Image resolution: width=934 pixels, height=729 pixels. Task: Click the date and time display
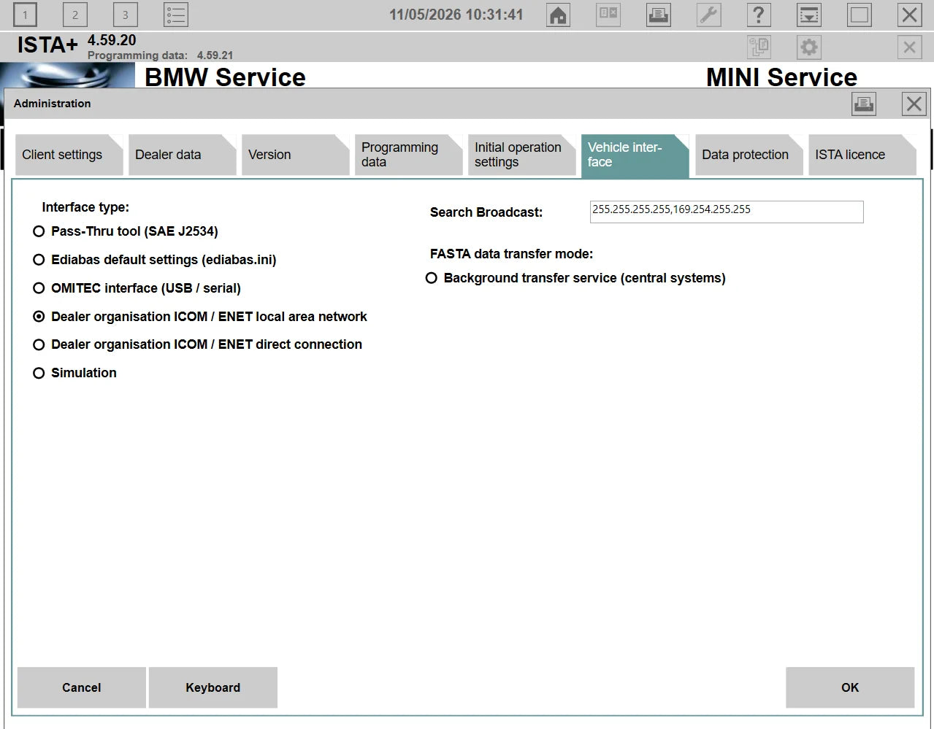[456, 15]
